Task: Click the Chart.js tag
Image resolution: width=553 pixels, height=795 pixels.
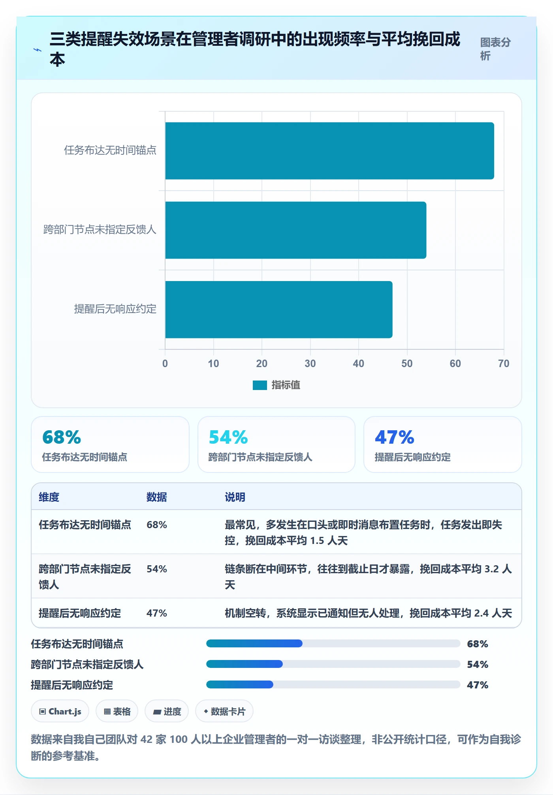Action: (60, 711)
